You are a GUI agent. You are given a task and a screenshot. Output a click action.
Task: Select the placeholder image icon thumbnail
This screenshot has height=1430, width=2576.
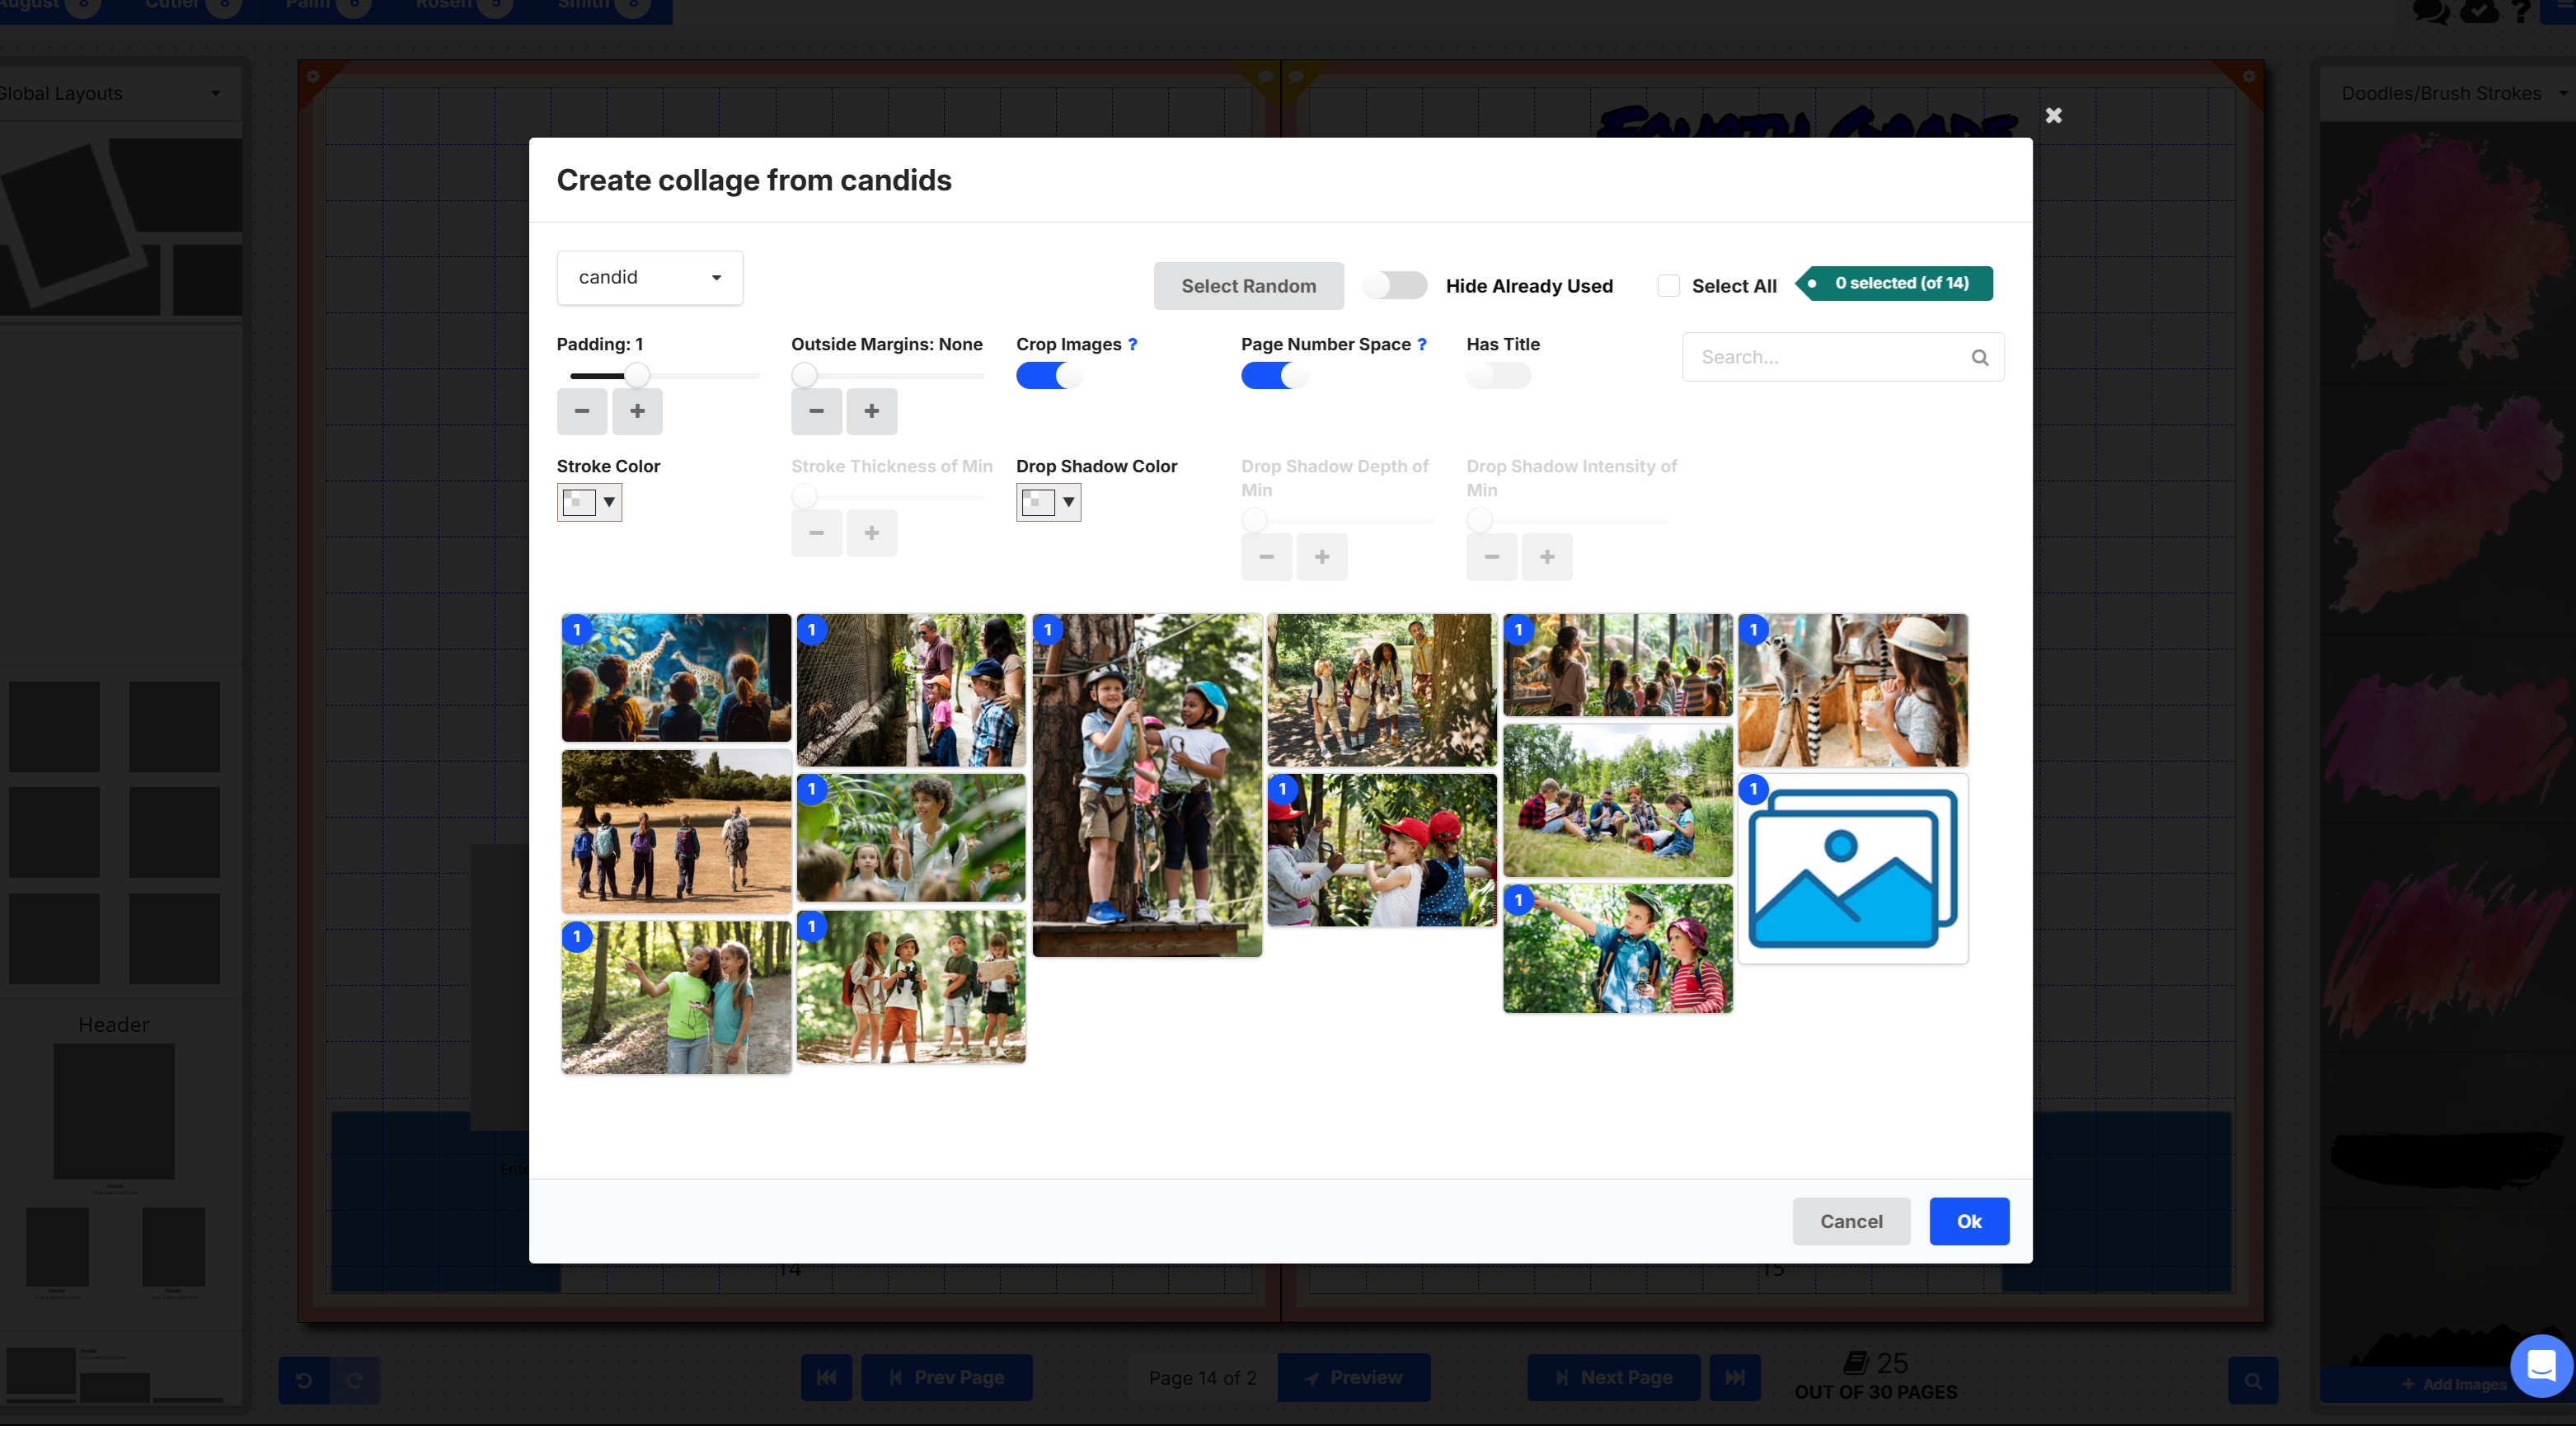tap(1852, 868)
